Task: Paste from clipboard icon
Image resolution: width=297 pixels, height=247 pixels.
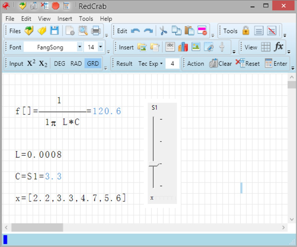Action: tap(189, 31)
